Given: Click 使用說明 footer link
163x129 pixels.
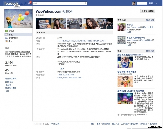Looking at the screenshot, I should pos(153,124).
